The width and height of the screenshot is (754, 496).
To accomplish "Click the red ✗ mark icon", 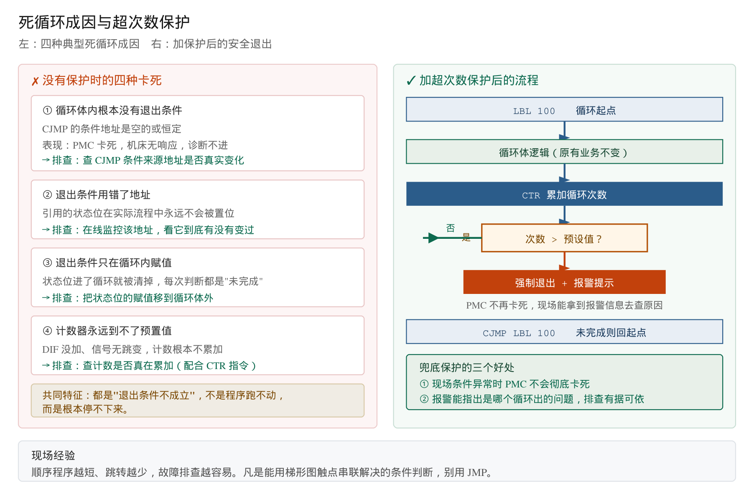I will [35, 81].
